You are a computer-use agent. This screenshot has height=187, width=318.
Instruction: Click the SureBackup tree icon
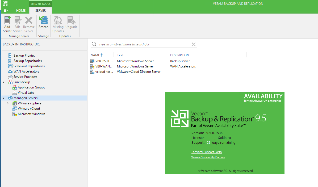point(10,82)
